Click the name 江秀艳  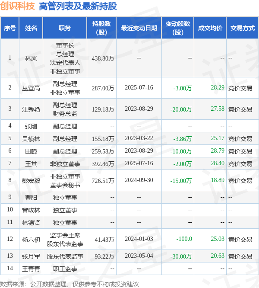coord(31,109)
